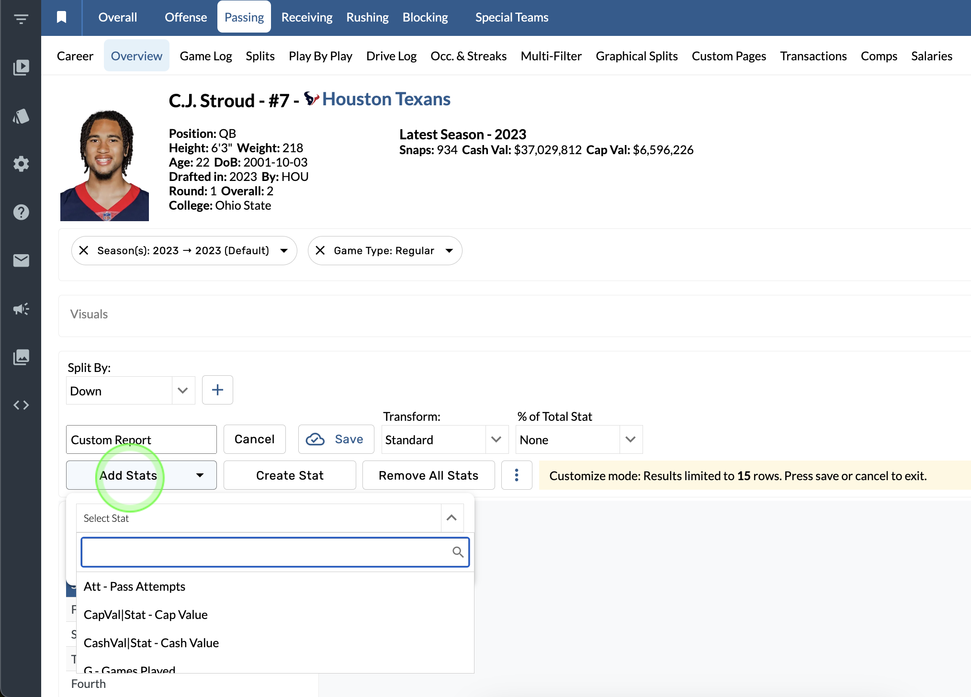Add another split with plus button
Image resolution: width=971 pixels, height=697 pixels.
pos(217,390)
